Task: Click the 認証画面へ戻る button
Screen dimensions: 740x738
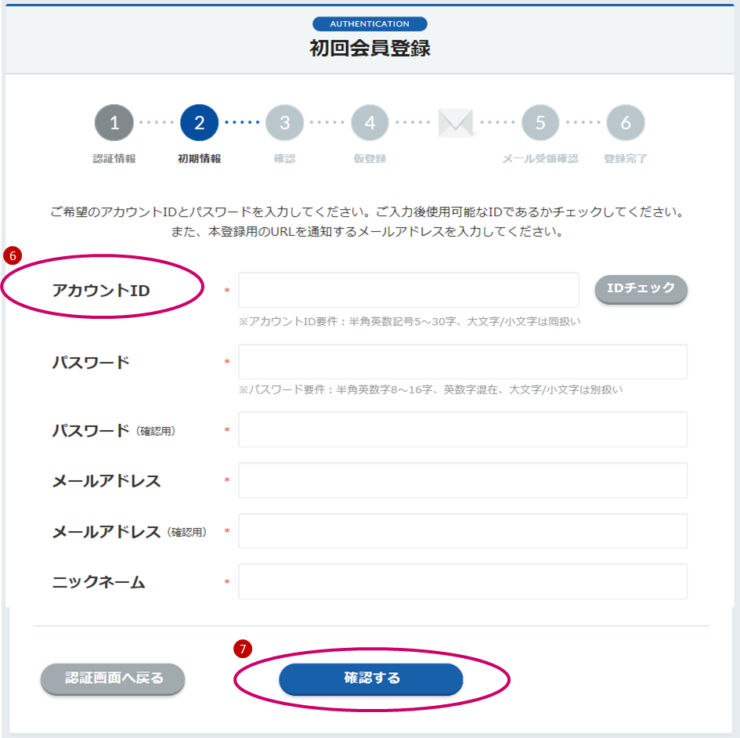Action: [113, 678]
